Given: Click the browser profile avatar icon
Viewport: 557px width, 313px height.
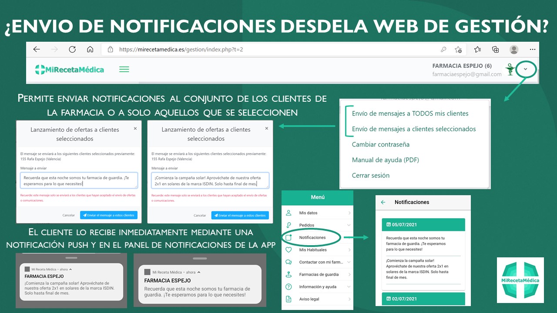Looking at the screenshot, I should coord(514,49).
